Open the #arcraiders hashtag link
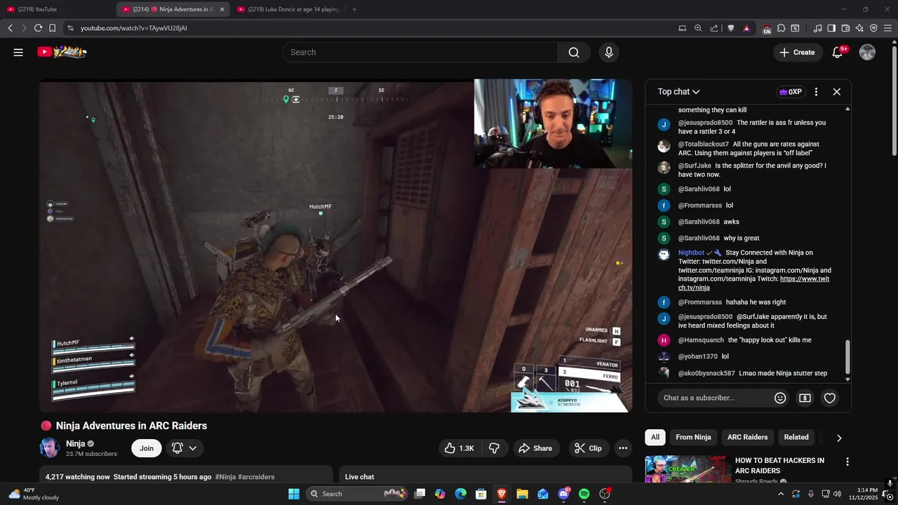This screenshot has width=898, height=505. point(256,477)
